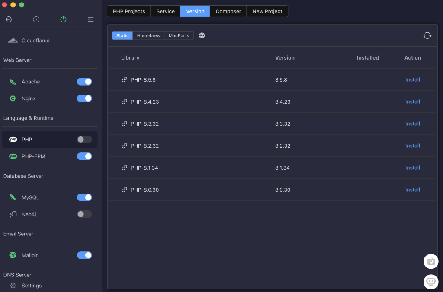443x292 pixels.
Task: Switch to the Service tab
Action: pos(165,11)
